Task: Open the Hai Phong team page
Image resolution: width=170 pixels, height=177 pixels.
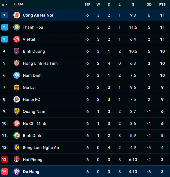Action: (32, 159)
